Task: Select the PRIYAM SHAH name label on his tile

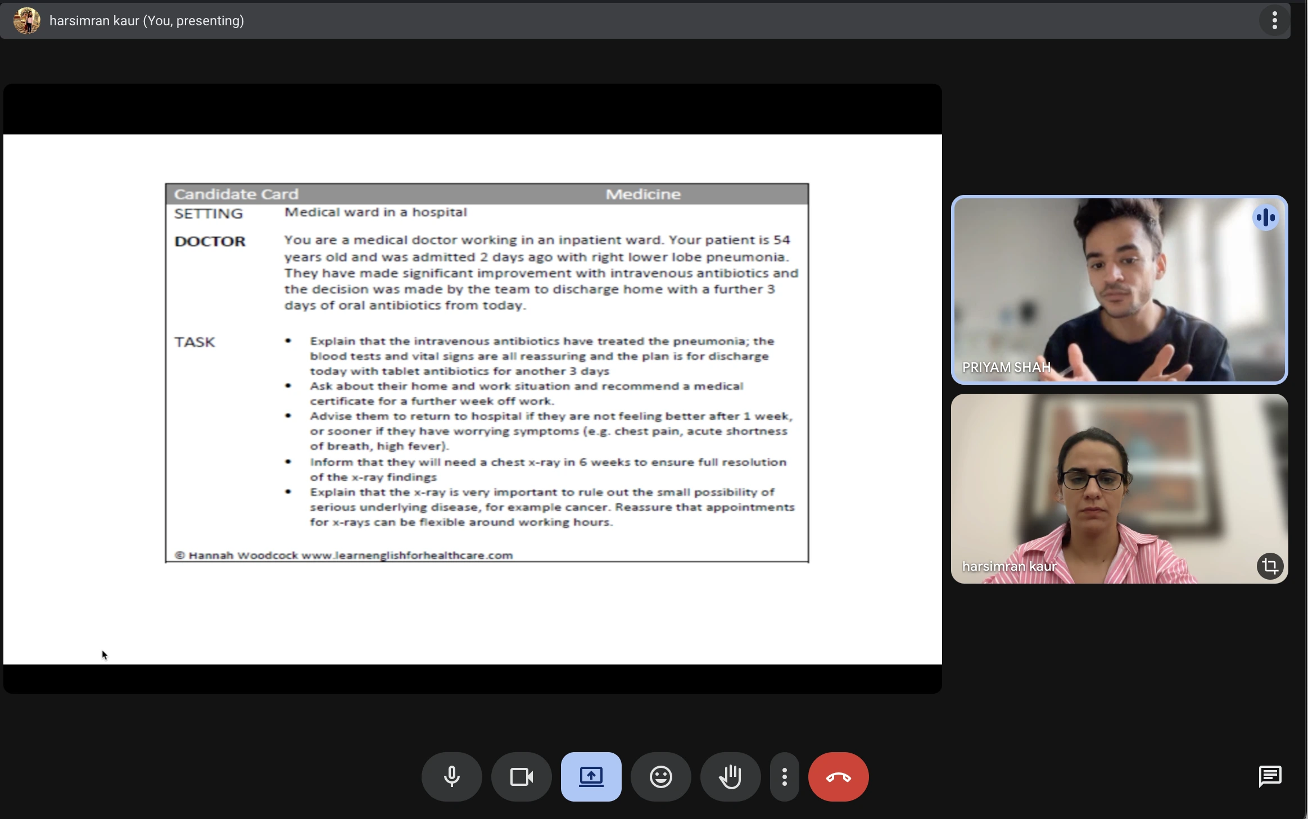Action: click(1006, 366)
